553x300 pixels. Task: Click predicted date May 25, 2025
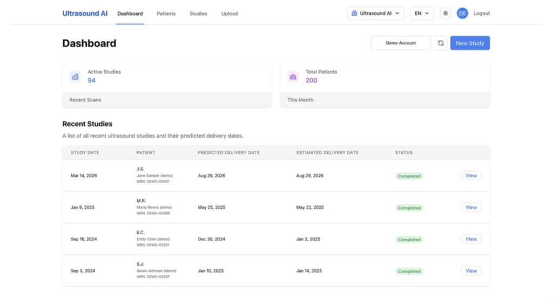[x=212, y=207]
